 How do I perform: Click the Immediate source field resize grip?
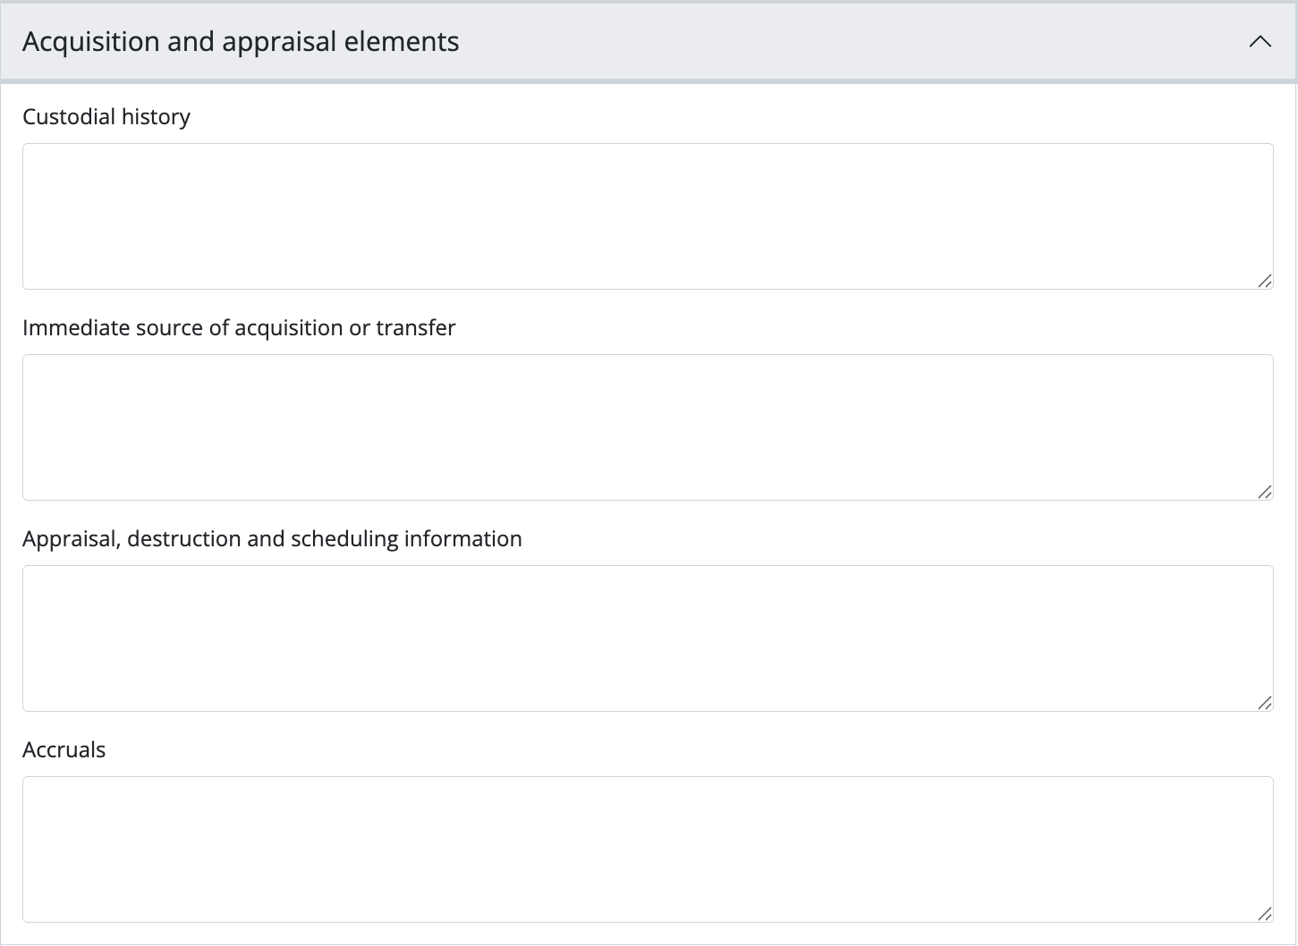click(1264, 492)
